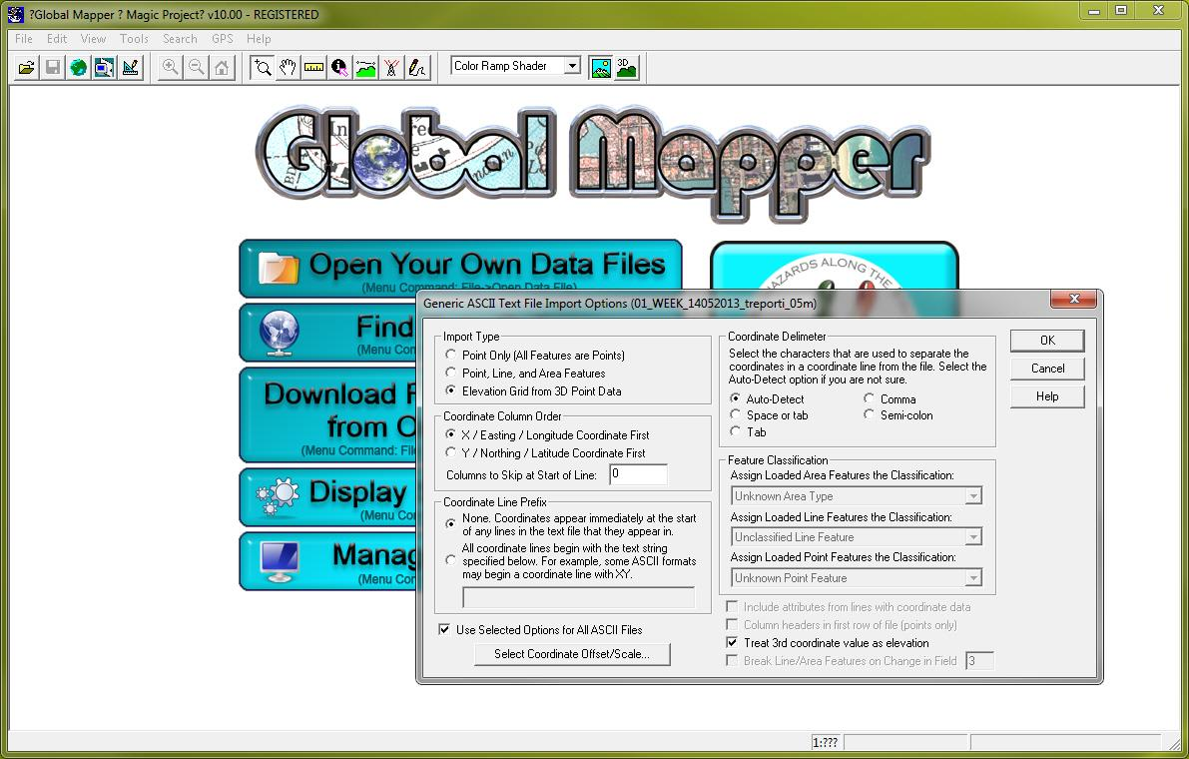Click Open Your Own Data Files banner
Viewport: 1189px width, 759px height.
click(460, 268)
